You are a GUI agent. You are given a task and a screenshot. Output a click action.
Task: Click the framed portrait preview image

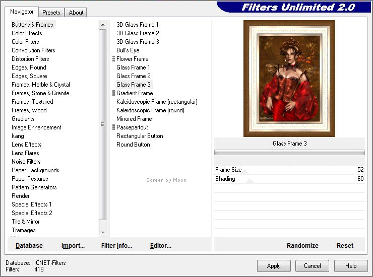pos(289,78)
